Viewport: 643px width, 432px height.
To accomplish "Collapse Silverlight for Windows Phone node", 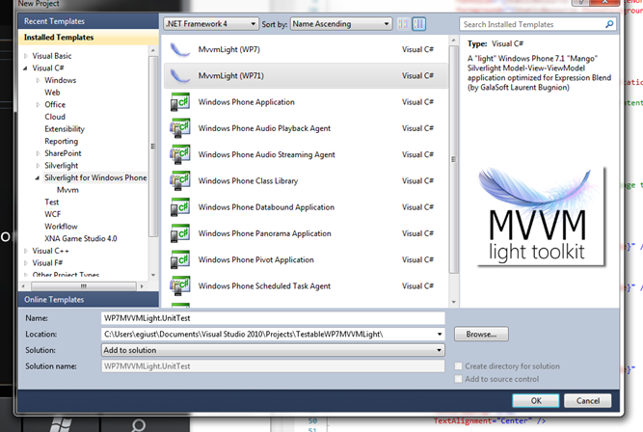I will [x=38, y=178].
